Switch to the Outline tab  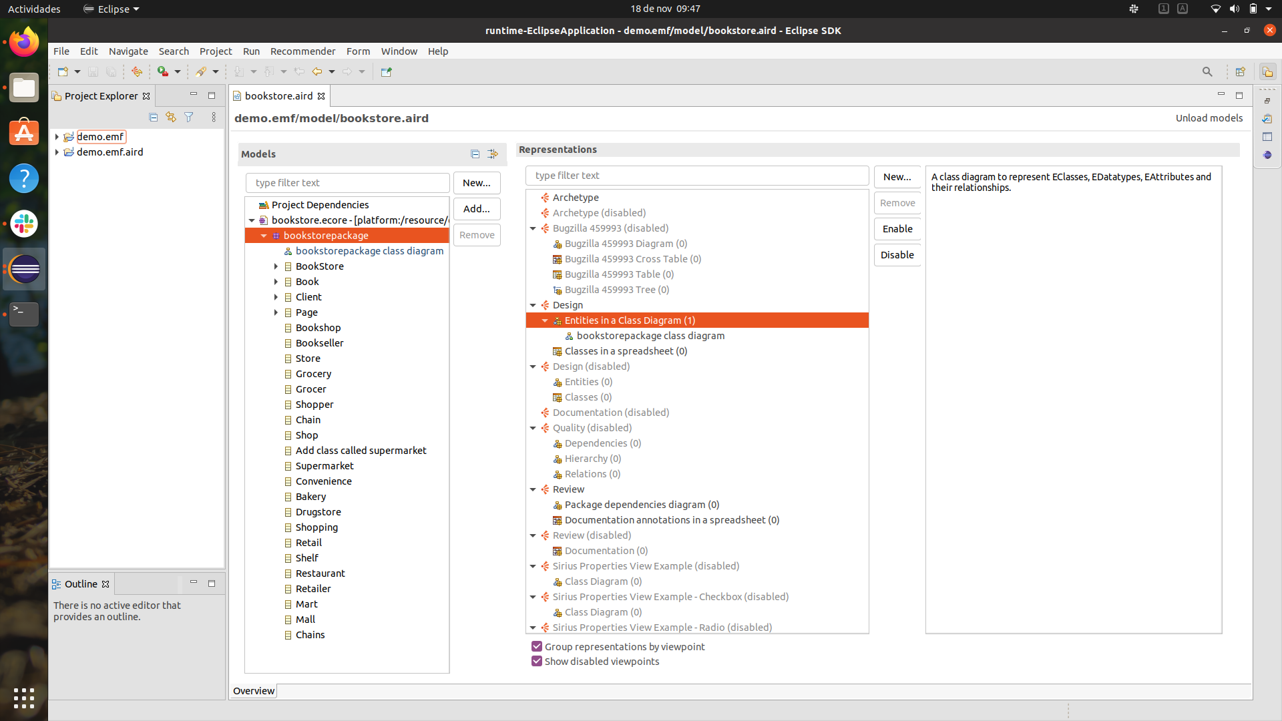coord(81,584)
